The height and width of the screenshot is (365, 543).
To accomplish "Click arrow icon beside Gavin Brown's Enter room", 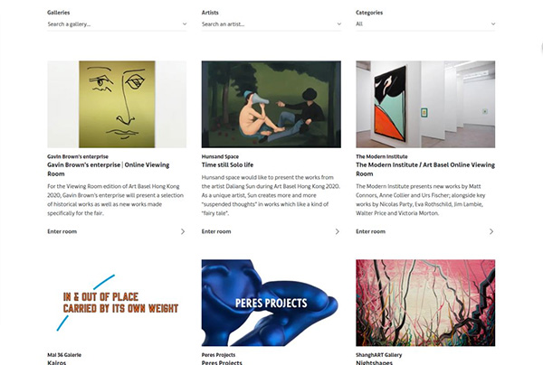I will point(183,231).
